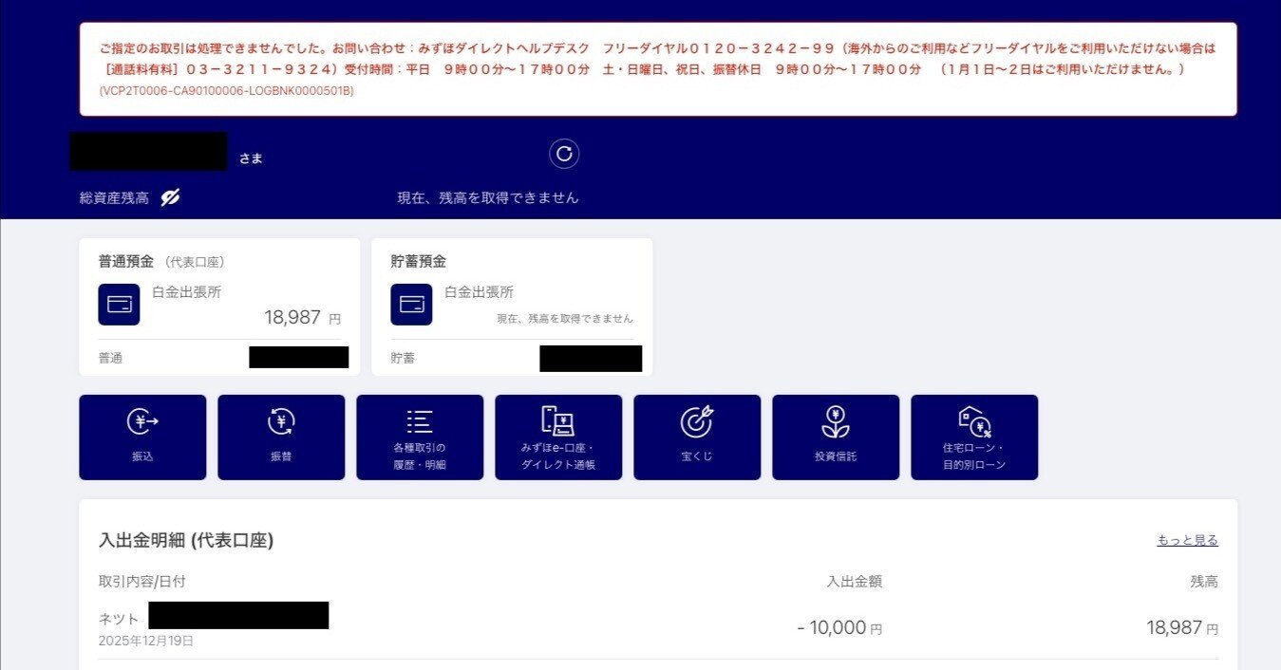Select the 貯蓄預金 account card title
The width and height of the screenshot is (1281, 670).
point(418,261)
